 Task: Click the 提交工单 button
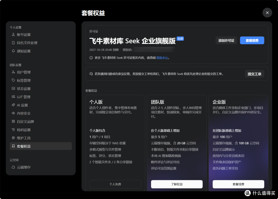point(254,74)
